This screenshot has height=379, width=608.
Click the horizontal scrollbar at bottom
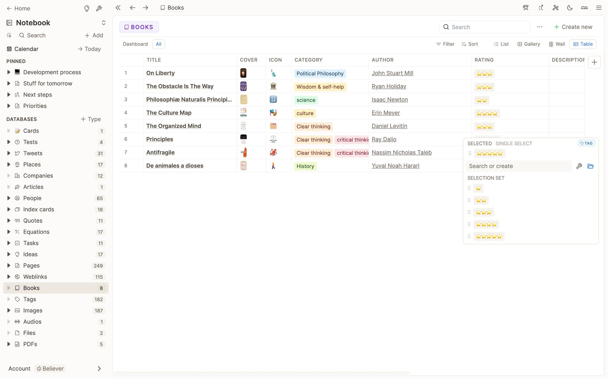click(262, 373)
